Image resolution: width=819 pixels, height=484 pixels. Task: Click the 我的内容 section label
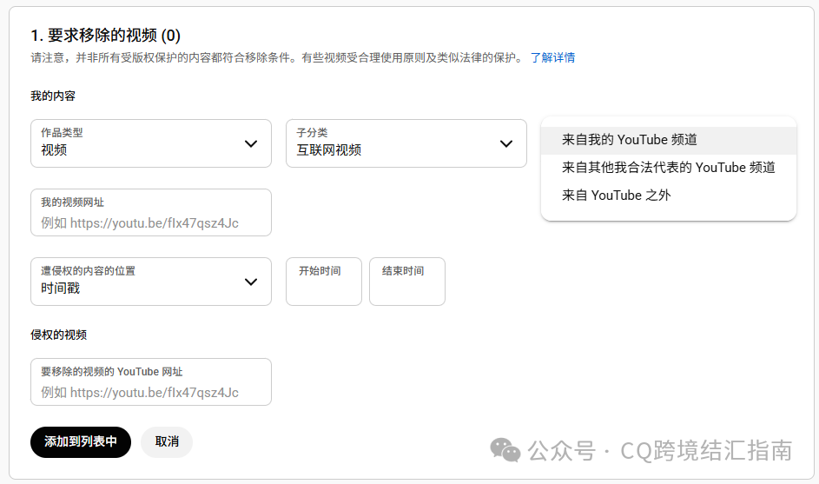click(53, 96)
